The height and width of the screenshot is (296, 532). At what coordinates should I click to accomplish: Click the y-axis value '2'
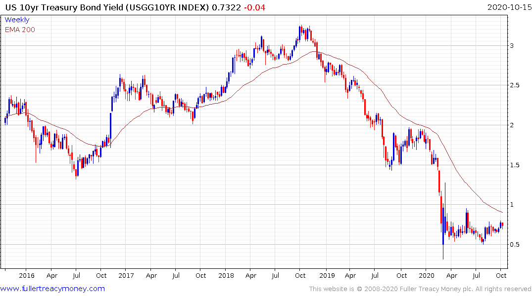coord(512,125)
